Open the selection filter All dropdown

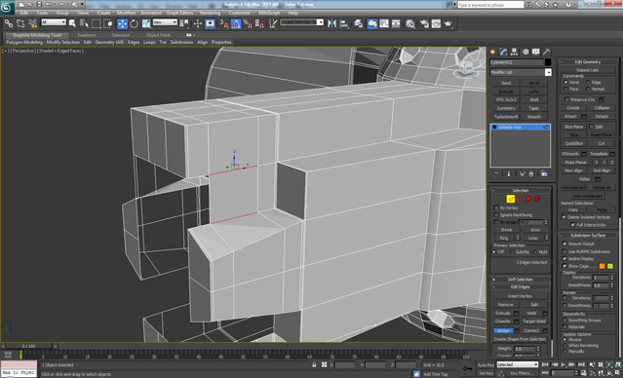[54, 22]
